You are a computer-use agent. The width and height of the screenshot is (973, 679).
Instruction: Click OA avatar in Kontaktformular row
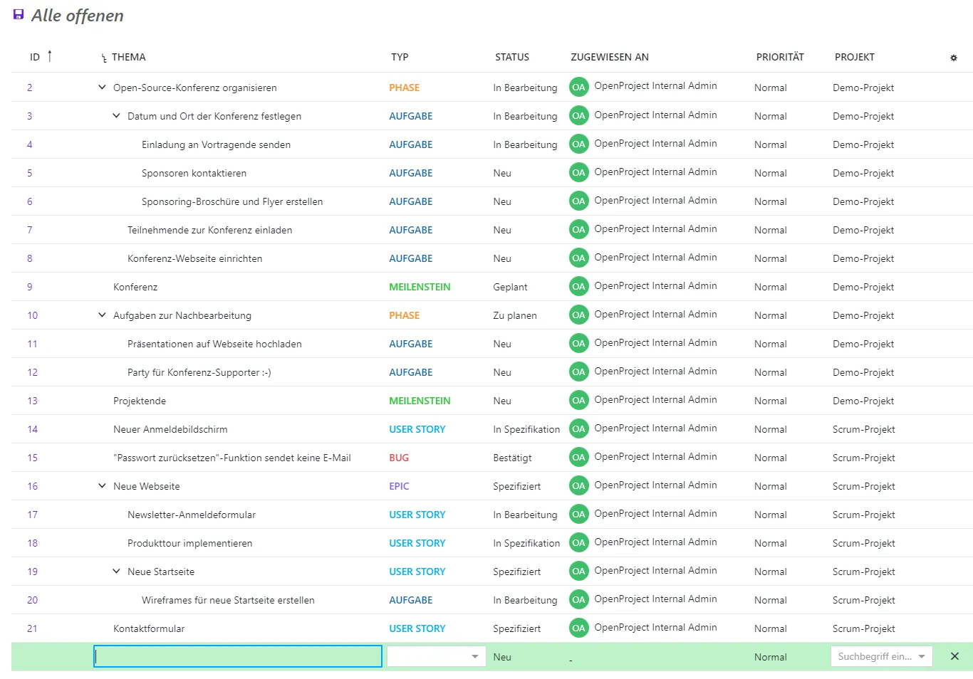coord(578,628)
